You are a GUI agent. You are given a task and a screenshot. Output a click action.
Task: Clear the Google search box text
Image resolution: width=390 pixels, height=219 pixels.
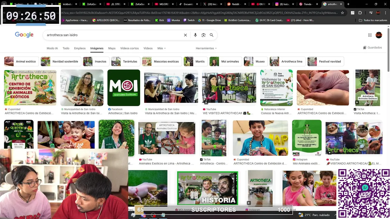tap(185, 35)
